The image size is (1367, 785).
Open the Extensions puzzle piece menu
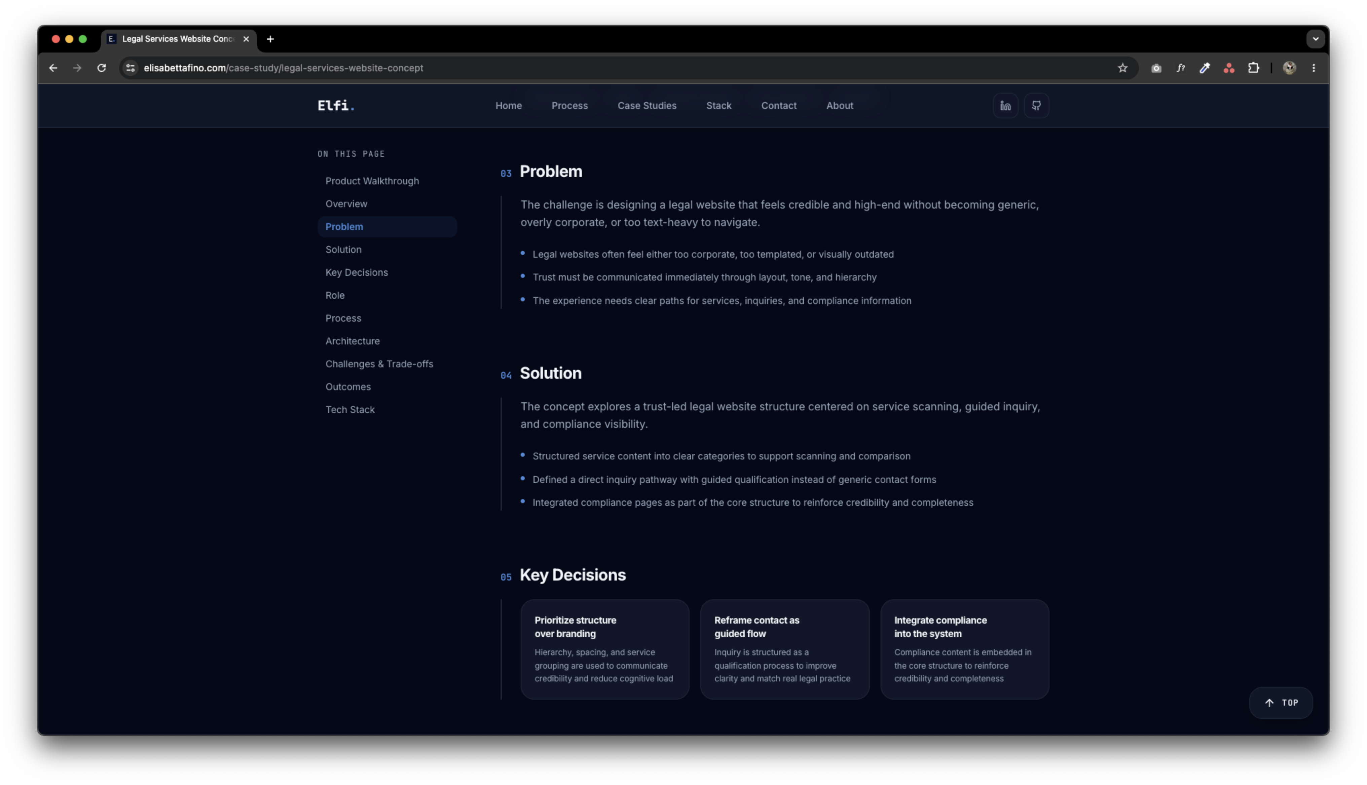pyautogui.click(x=1254, y=68)
